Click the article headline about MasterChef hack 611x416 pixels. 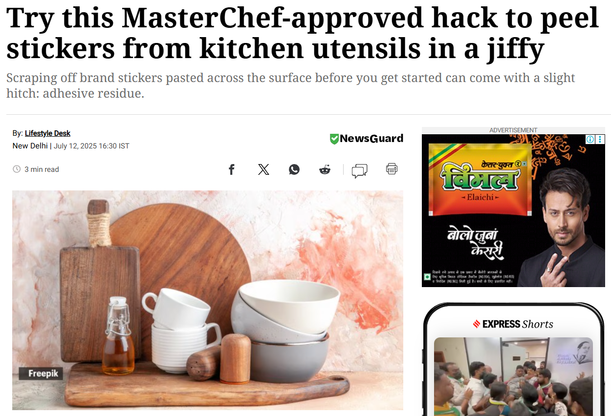tap(302, 33)
